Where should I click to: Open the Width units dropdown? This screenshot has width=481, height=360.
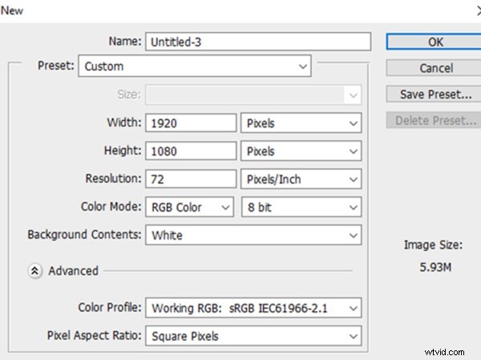coord(301,123)
